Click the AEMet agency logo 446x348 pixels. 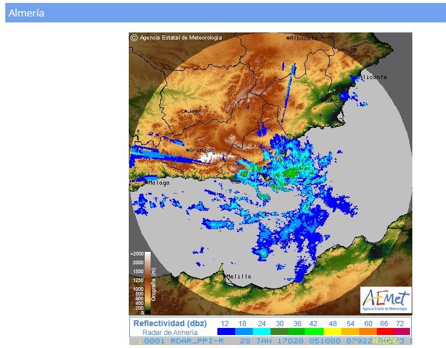tap(386, 300)
